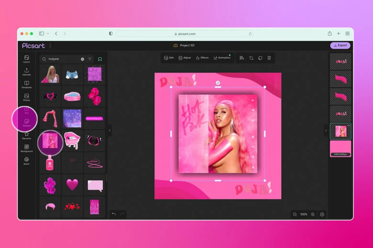Select the Templates sidebar icon
The width and height of the screenshot is (373, 248).
[x=27, y=84]
